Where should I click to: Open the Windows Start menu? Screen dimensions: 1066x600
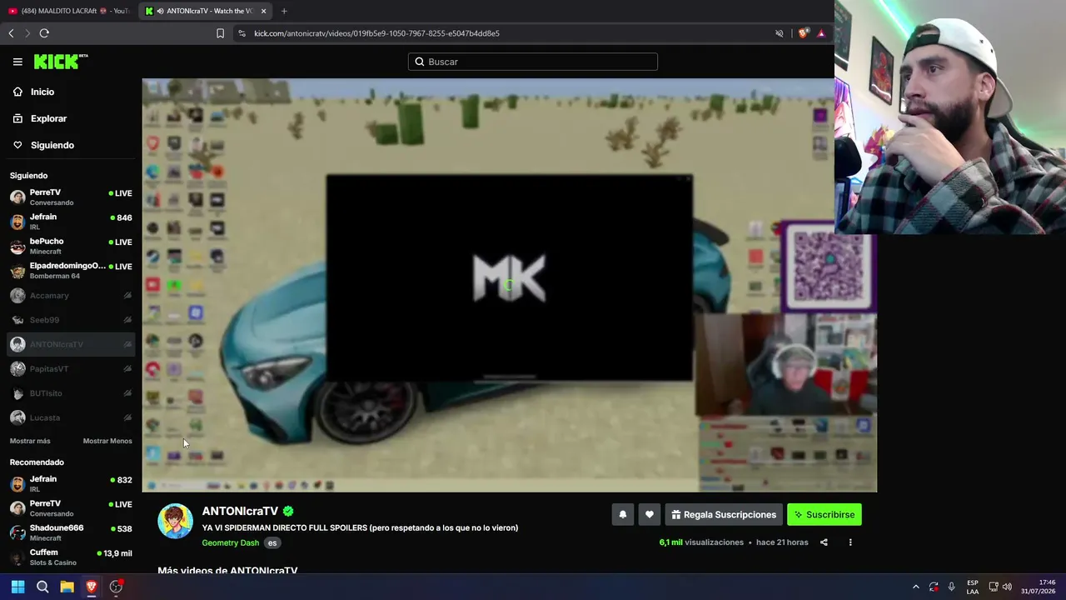[17, 587]
